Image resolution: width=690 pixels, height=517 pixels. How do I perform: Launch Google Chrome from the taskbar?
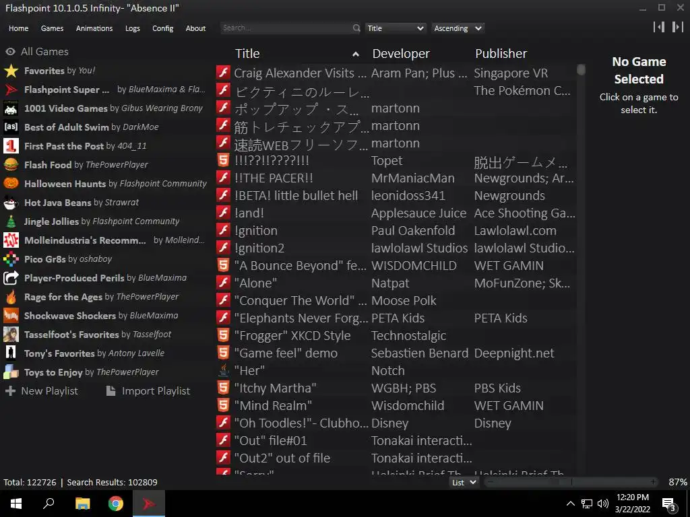pyautogui.click(x=116, y=504)
